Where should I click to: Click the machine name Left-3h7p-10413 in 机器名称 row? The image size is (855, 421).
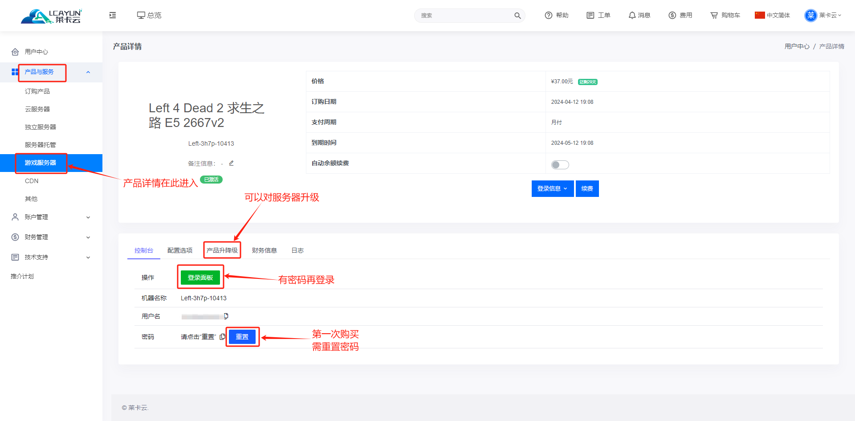point(204,298)
